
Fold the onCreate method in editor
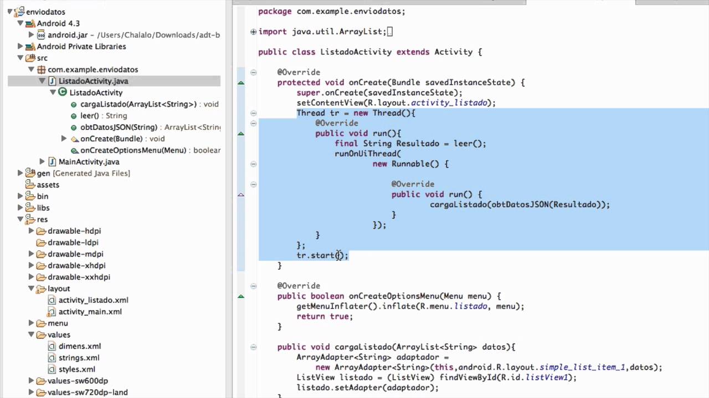tap(253, 72)
